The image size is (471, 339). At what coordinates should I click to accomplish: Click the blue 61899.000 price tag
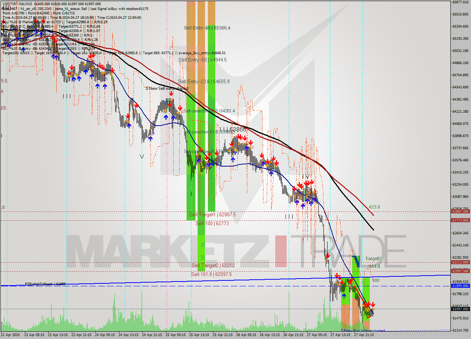[x=460, y=286]
